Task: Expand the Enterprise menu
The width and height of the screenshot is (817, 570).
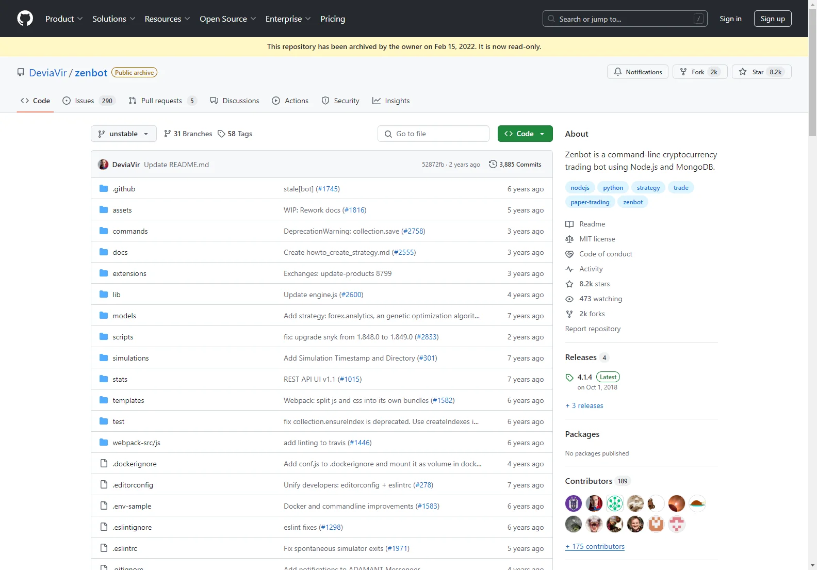Action: coord(288,19)
